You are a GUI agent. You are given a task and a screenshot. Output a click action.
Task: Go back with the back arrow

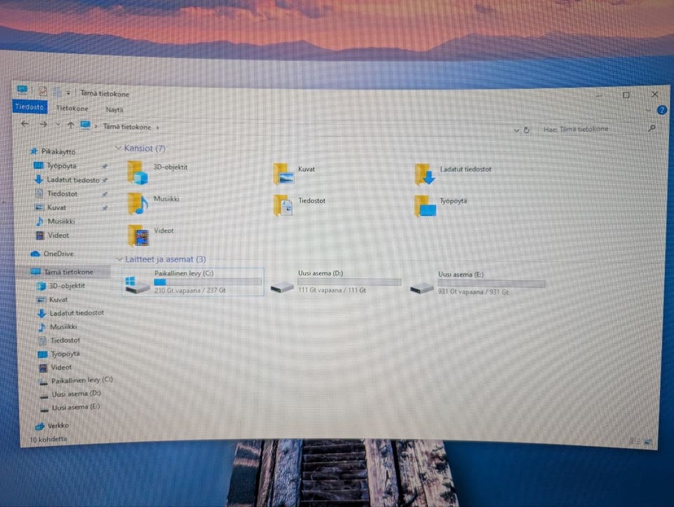25,124
